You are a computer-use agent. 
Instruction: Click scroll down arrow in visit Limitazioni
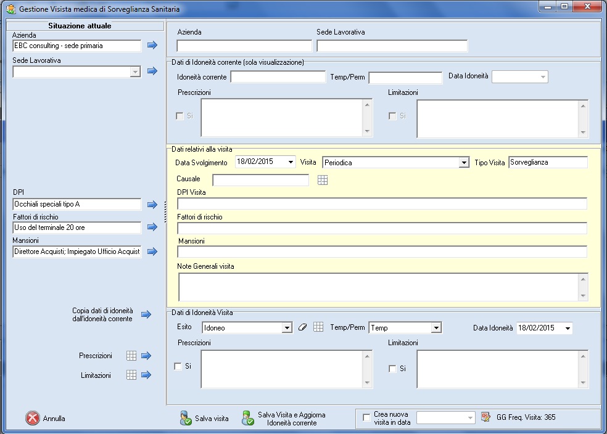583,383
